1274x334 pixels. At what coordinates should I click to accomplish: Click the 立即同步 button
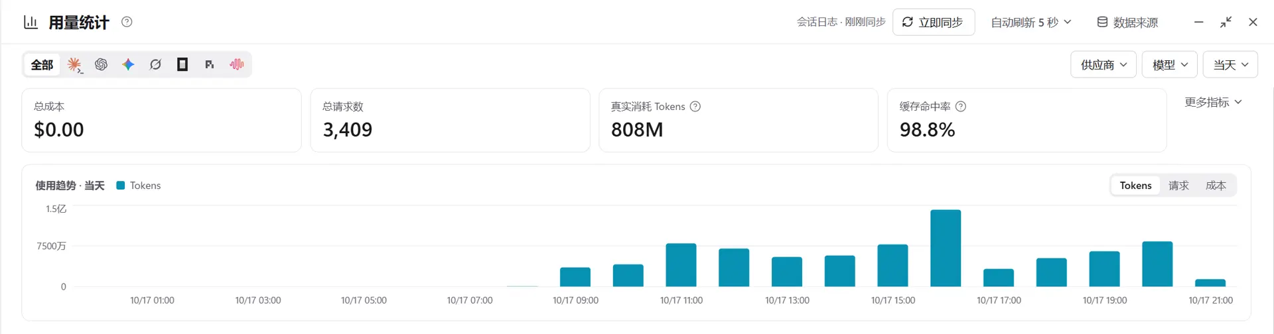tap(933, 22)
